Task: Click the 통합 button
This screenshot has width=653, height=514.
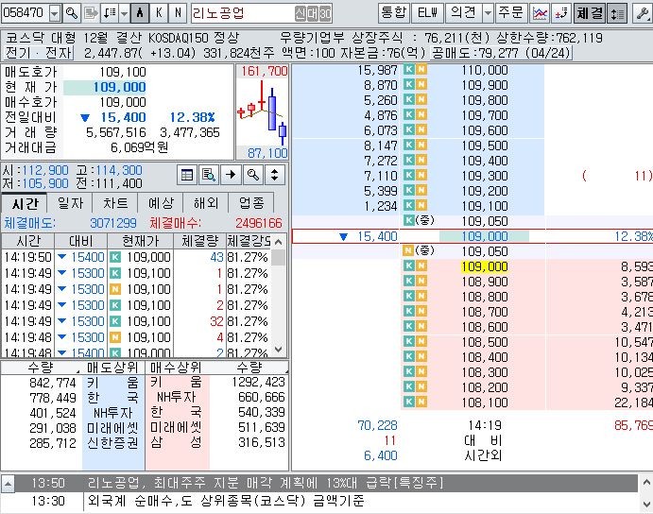Action: 394,13
